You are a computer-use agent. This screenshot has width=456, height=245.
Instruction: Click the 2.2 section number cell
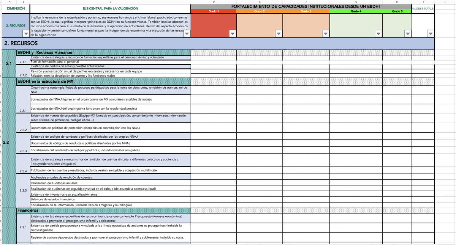[x=9, y=143]
